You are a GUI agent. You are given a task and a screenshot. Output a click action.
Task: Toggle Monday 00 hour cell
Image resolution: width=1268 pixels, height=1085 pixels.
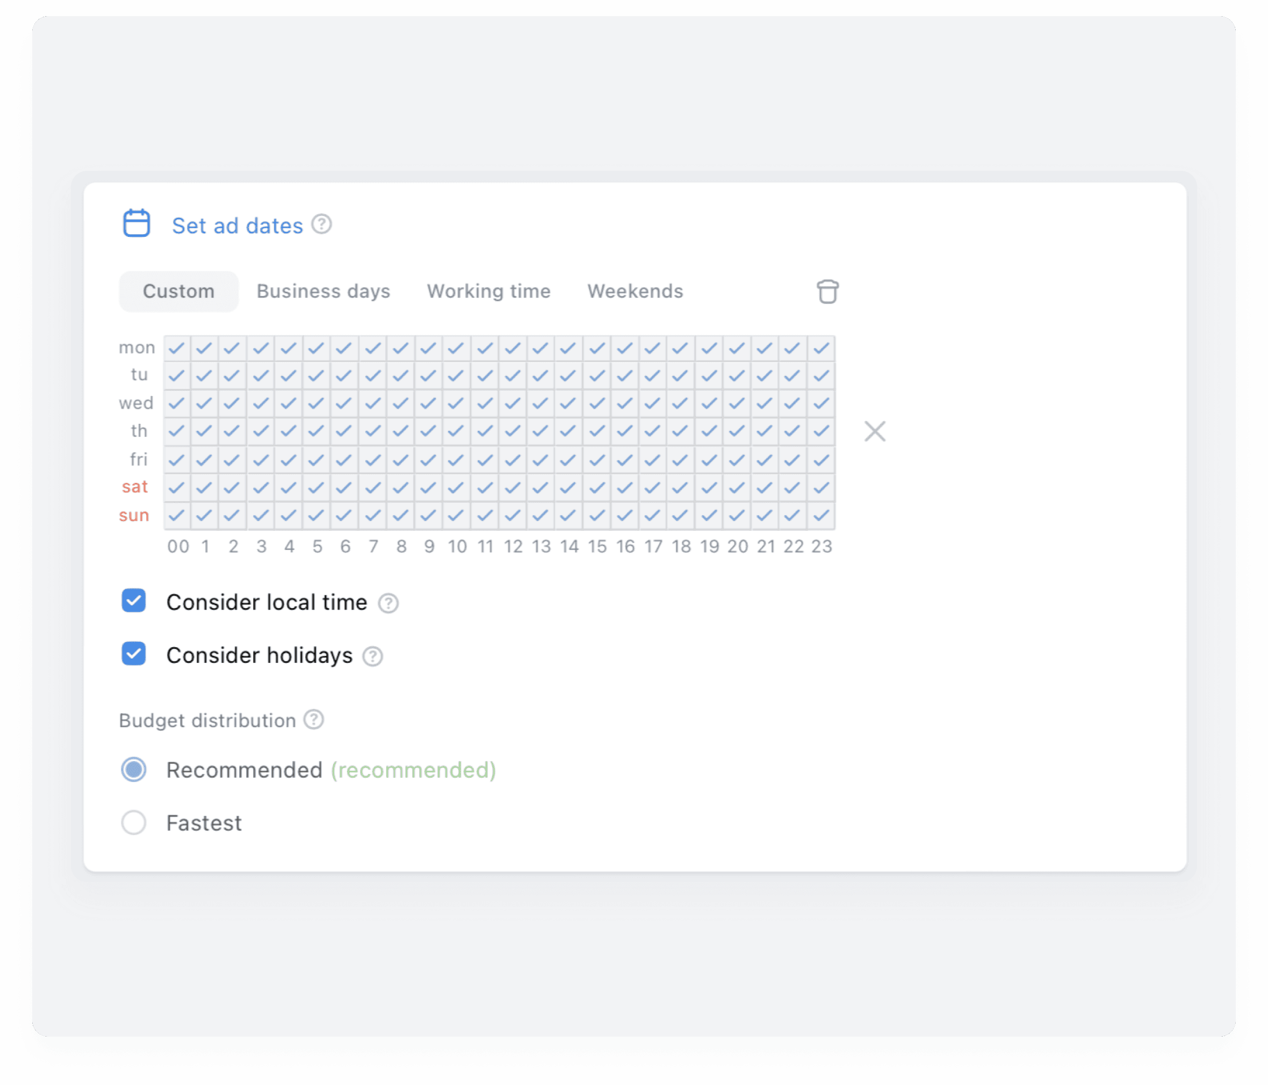[x=177, y=348]
